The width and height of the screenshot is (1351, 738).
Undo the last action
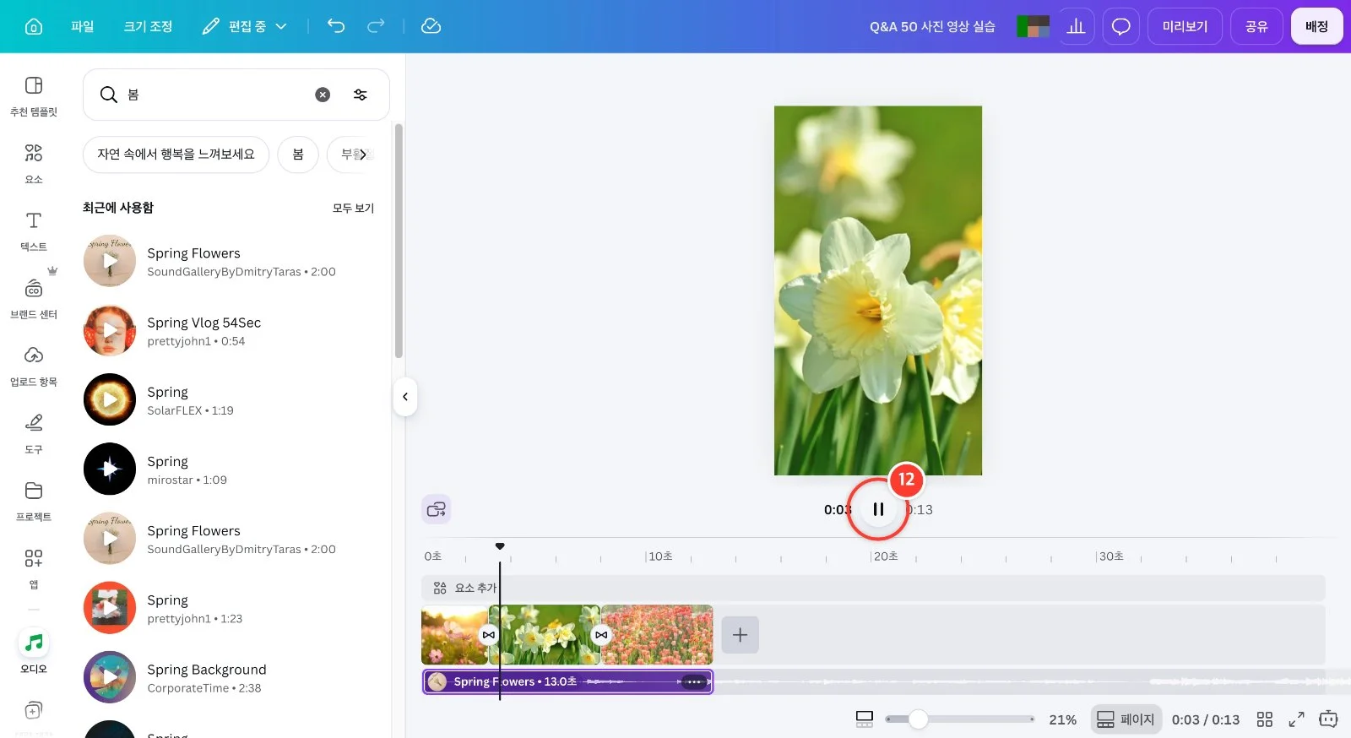click(336, 26)
